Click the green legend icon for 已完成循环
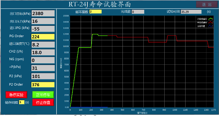Image resolution: width=219 pixels, height=116 pixels. (x=210, y=19)
